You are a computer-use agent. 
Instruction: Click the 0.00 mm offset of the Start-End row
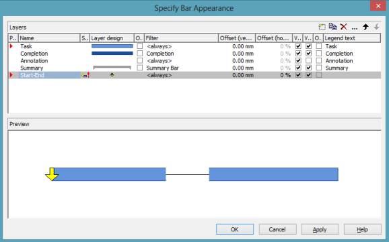pos(243,75)
